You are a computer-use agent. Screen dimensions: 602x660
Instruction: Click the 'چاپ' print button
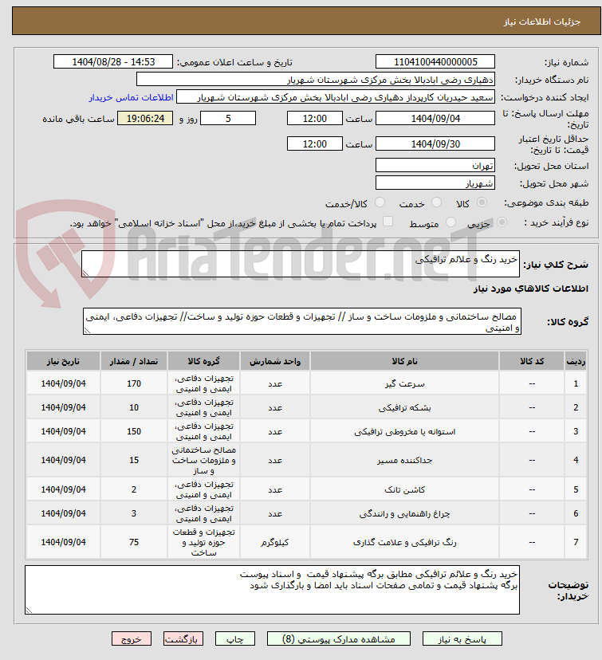click(235, 638)
